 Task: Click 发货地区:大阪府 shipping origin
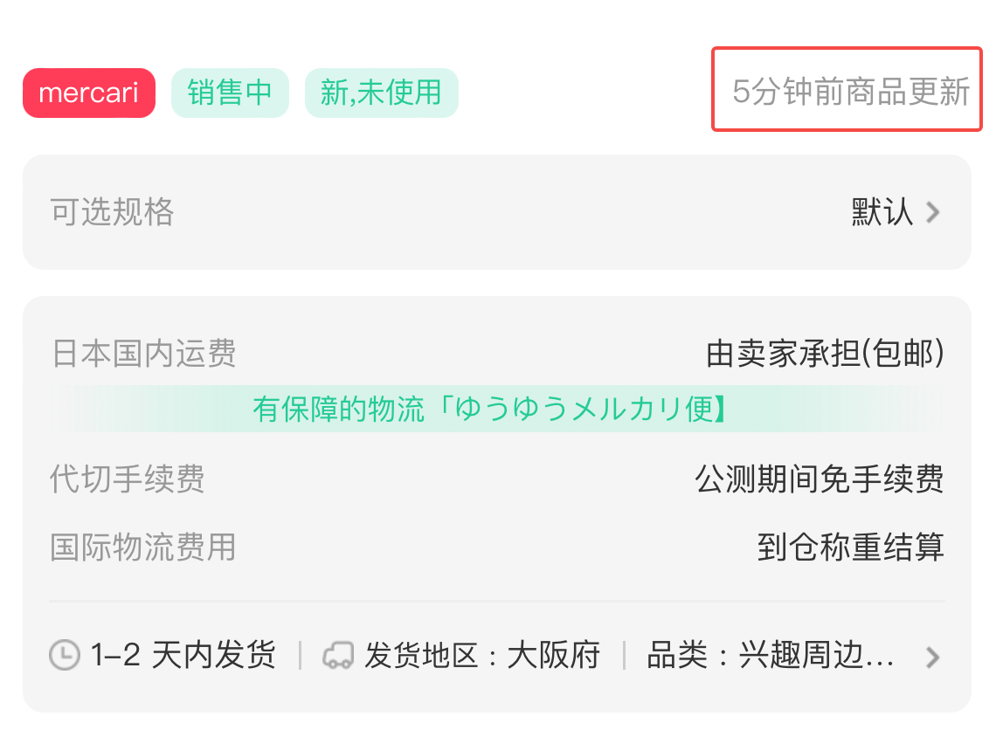click(x=482, y=654)
